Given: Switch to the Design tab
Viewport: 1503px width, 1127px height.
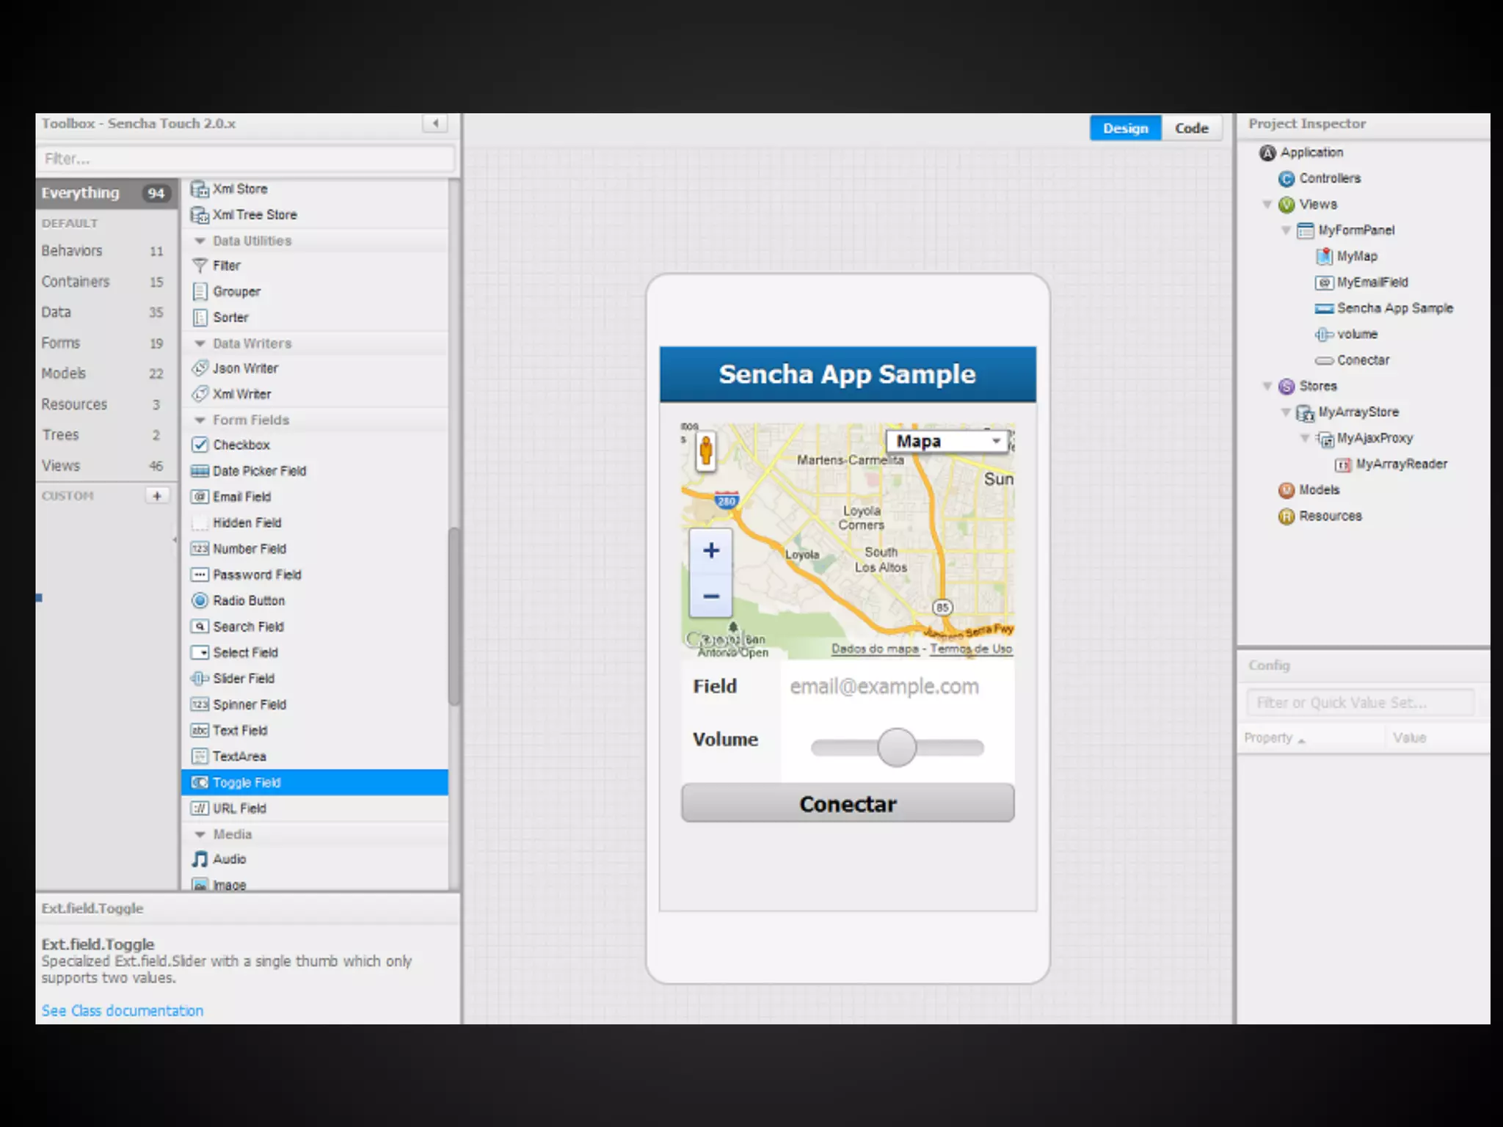Looking at the screenshot, I should click(x=1125, y=128).
